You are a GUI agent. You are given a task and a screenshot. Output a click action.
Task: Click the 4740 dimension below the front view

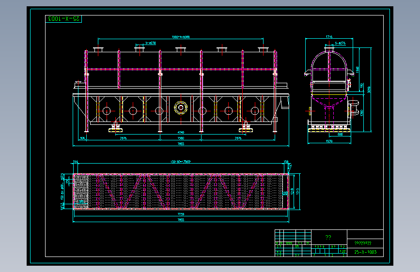pyautogui.click(x=181, y=132)
